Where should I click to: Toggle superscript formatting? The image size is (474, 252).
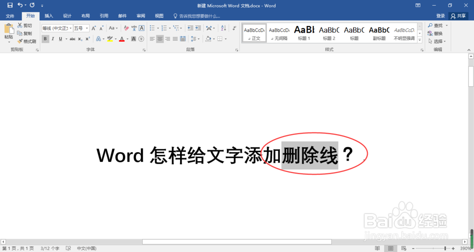88,39
